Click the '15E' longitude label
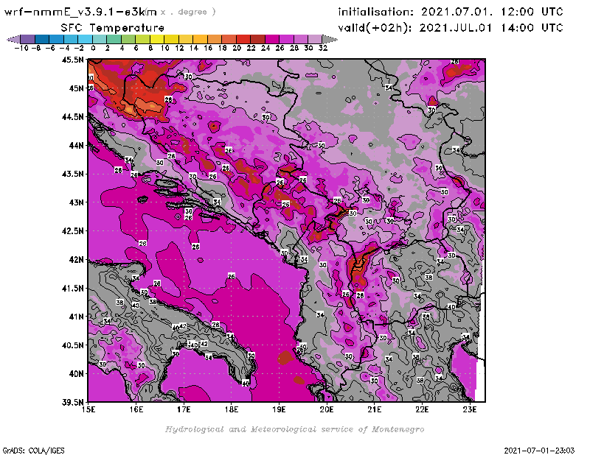 click(x=88, y=409)
